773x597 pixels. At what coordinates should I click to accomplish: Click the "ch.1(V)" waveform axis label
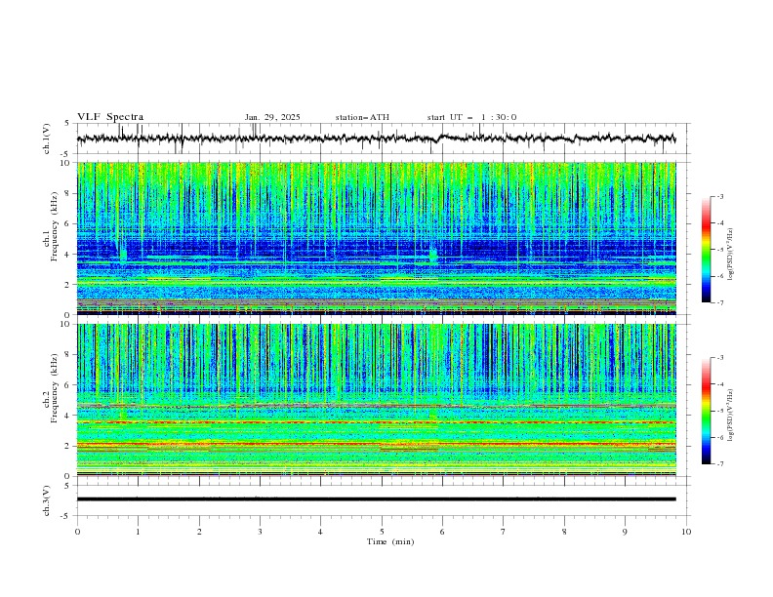[47, 139]
